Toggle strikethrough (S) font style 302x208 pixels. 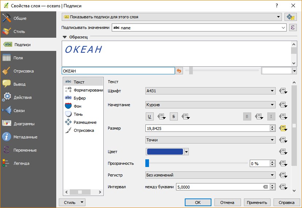174,116
